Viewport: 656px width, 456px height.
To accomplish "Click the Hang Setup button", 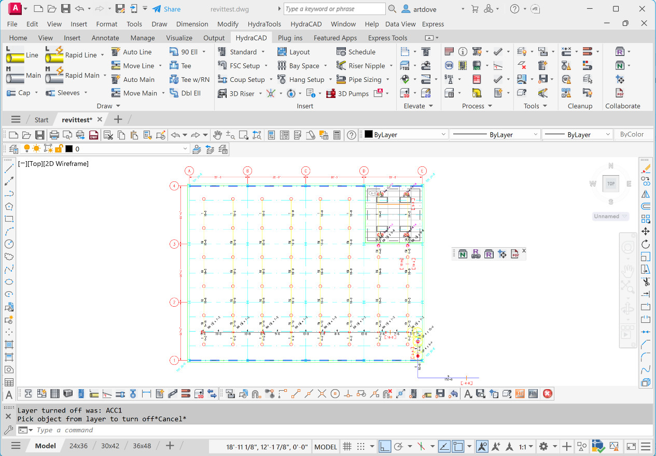I will pyautogui.click(x=301, y=79).
